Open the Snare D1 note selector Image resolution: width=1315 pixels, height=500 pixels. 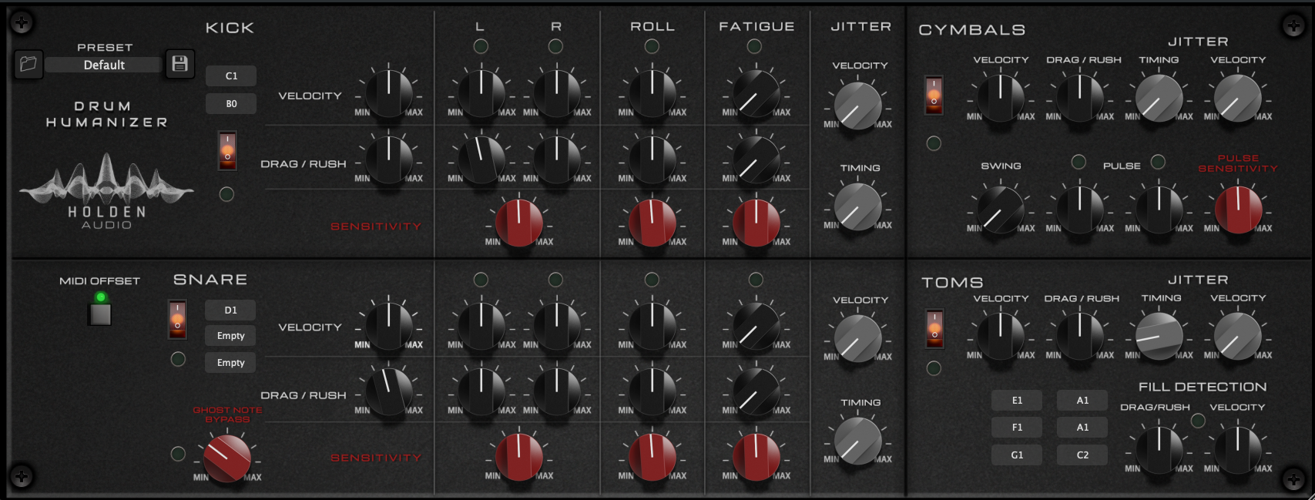pos(230,310)
